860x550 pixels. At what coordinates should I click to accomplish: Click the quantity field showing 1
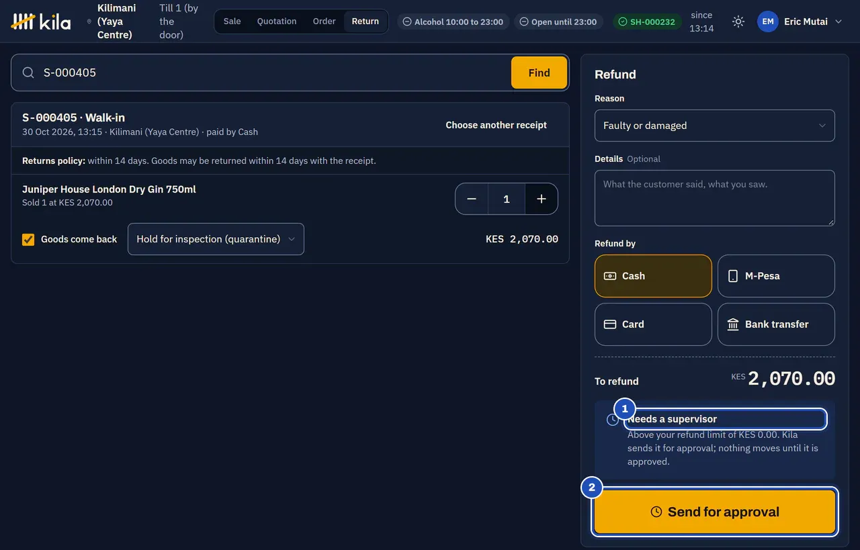tap(507, 199)
